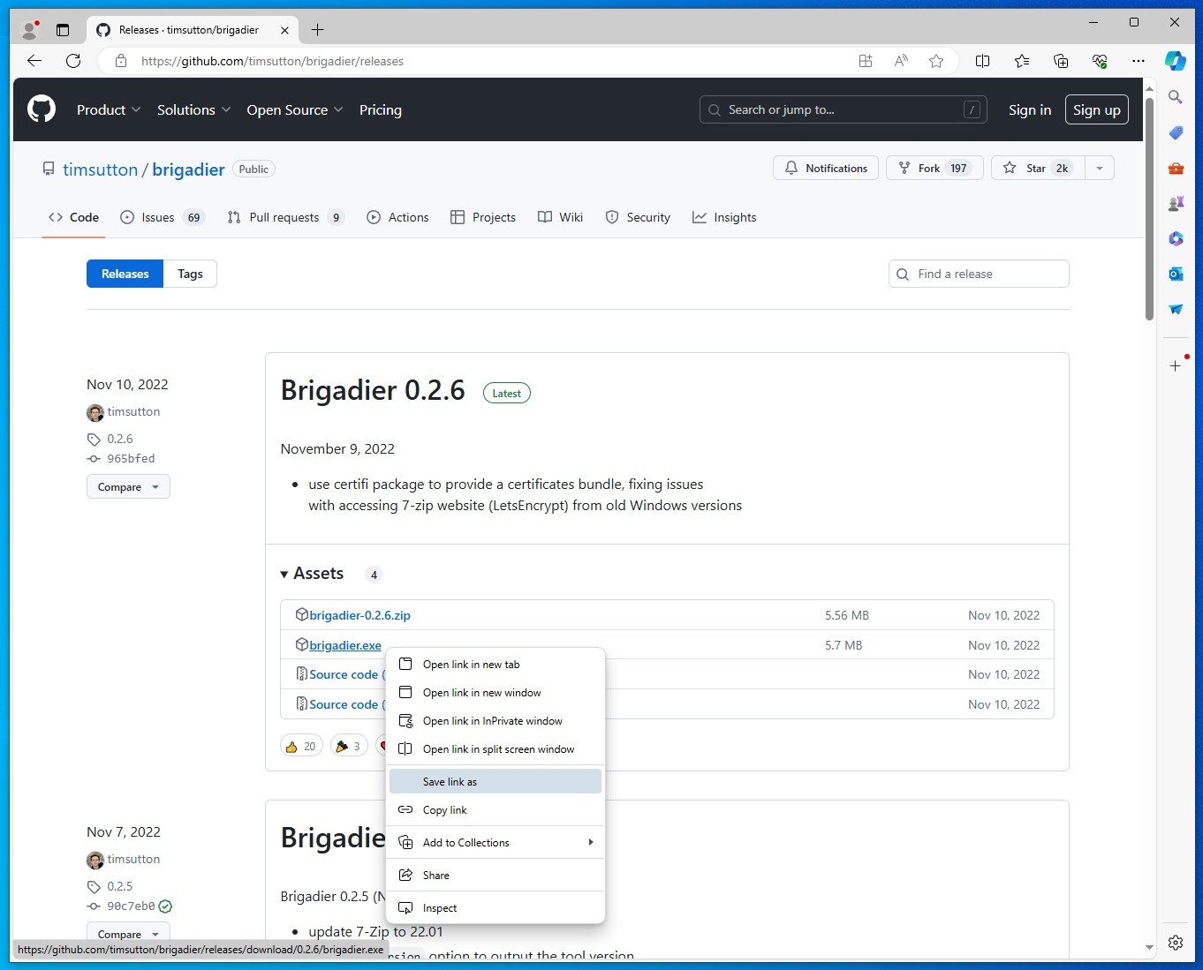Viewport: 1203px width, 970px height.
Task: Click the sidebar add plus icon
Action: tap(1176, 365)
